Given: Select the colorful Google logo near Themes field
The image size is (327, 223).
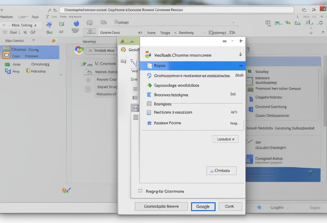Looking at the screenshot, I should pos(79,50).
